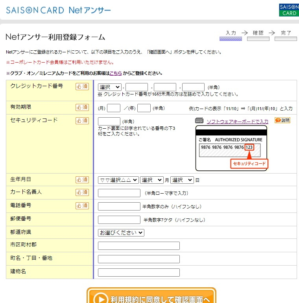Open the birth day 選択 dropdown
Image resolution: width=299 pixels, height=303 pixels.
(182, 180)
